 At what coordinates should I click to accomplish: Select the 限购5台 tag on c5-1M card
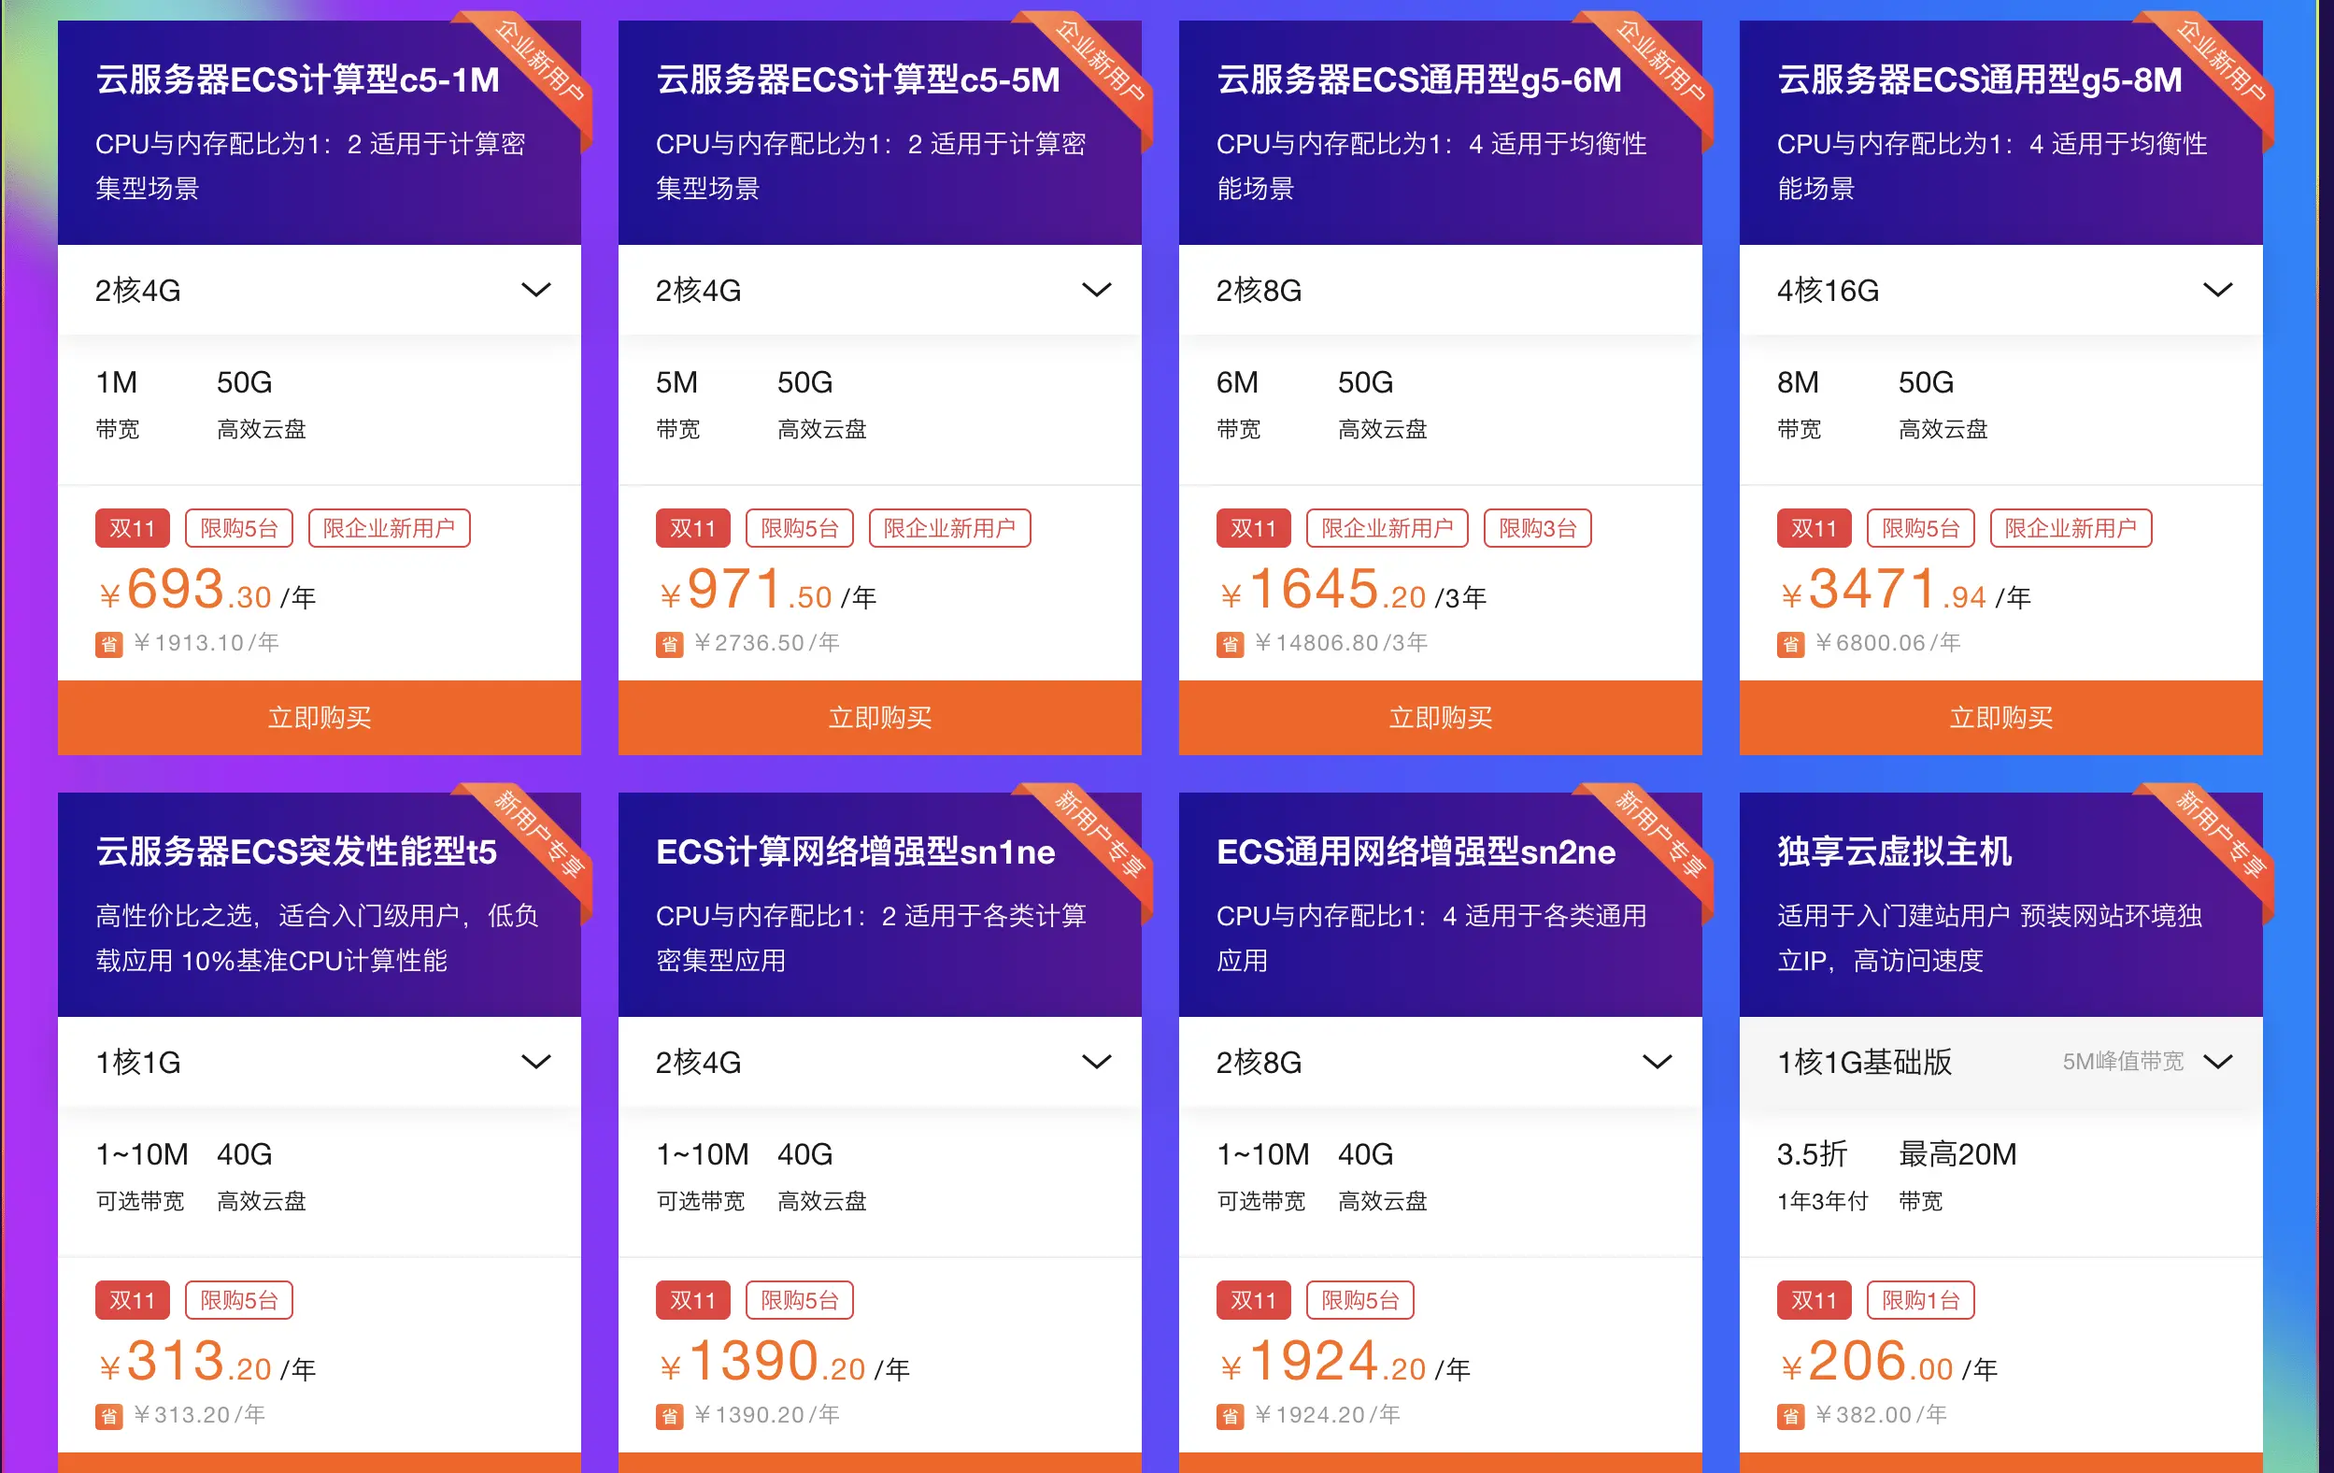point(239,527)
